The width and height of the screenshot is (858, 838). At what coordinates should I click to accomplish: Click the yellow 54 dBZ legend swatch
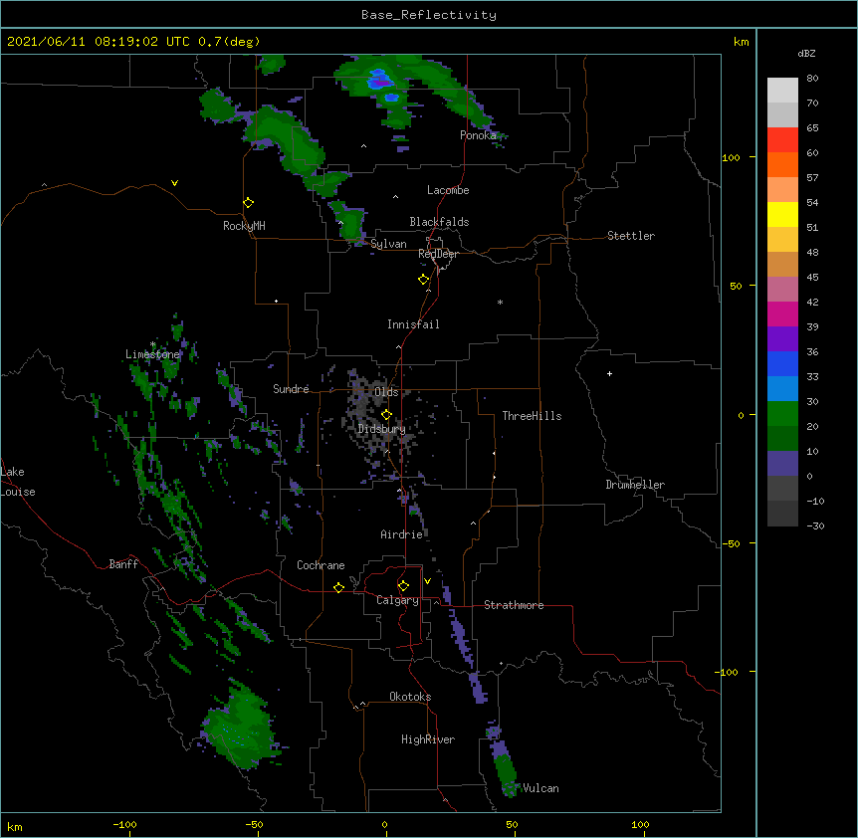coord(782,214)
